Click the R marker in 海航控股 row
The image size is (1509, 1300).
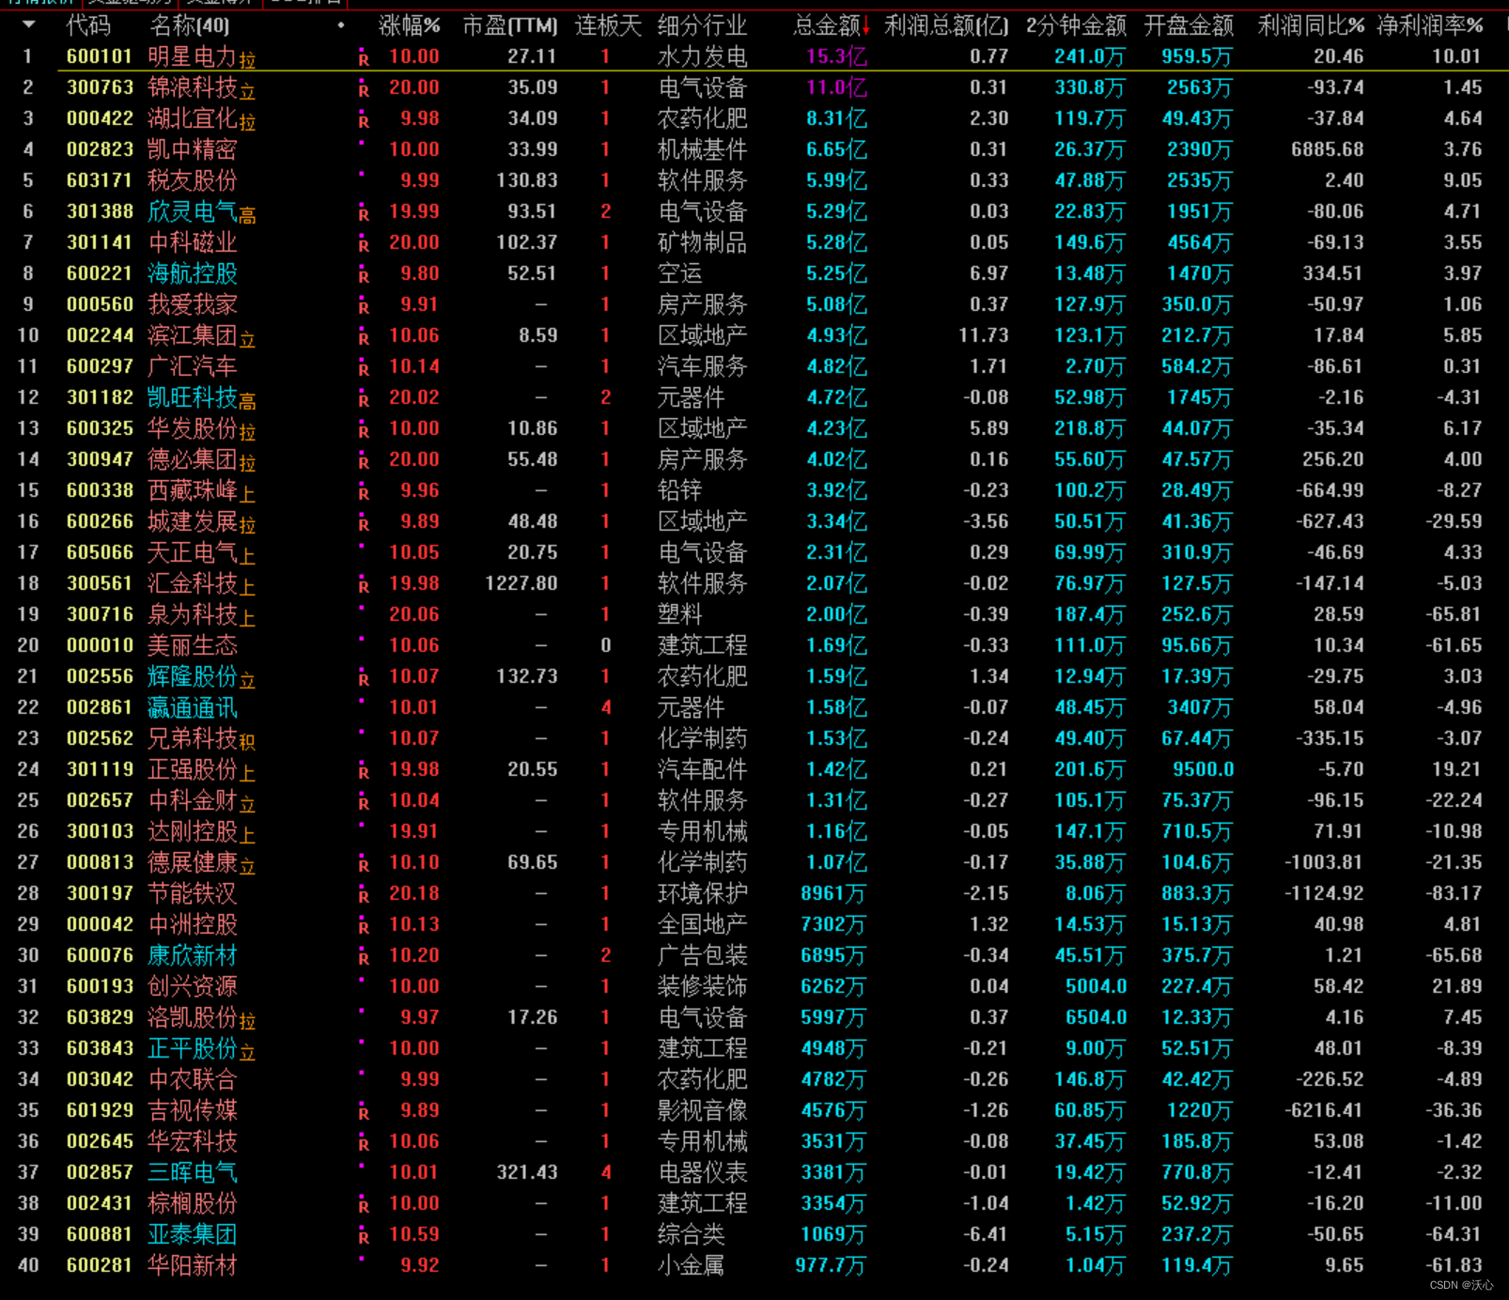pos(364,276)
